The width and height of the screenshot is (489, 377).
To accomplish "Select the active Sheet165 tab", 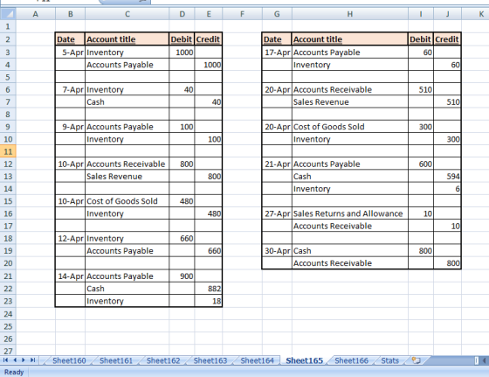I will pyautogui.click(x=304, y=360).
